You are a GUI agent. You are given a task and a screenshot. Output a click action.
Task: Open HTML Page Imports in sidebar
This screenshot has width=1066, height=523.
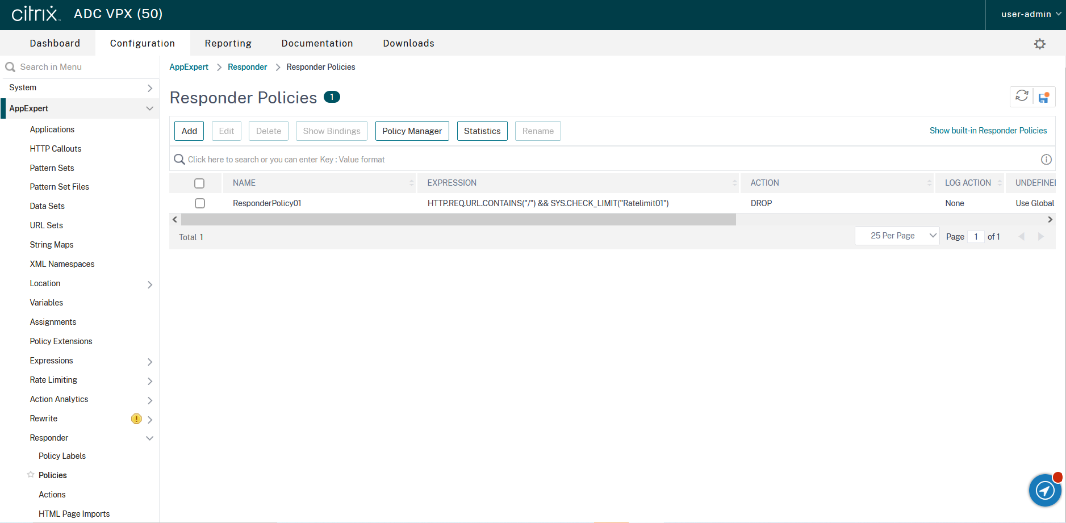click(74, 514)
